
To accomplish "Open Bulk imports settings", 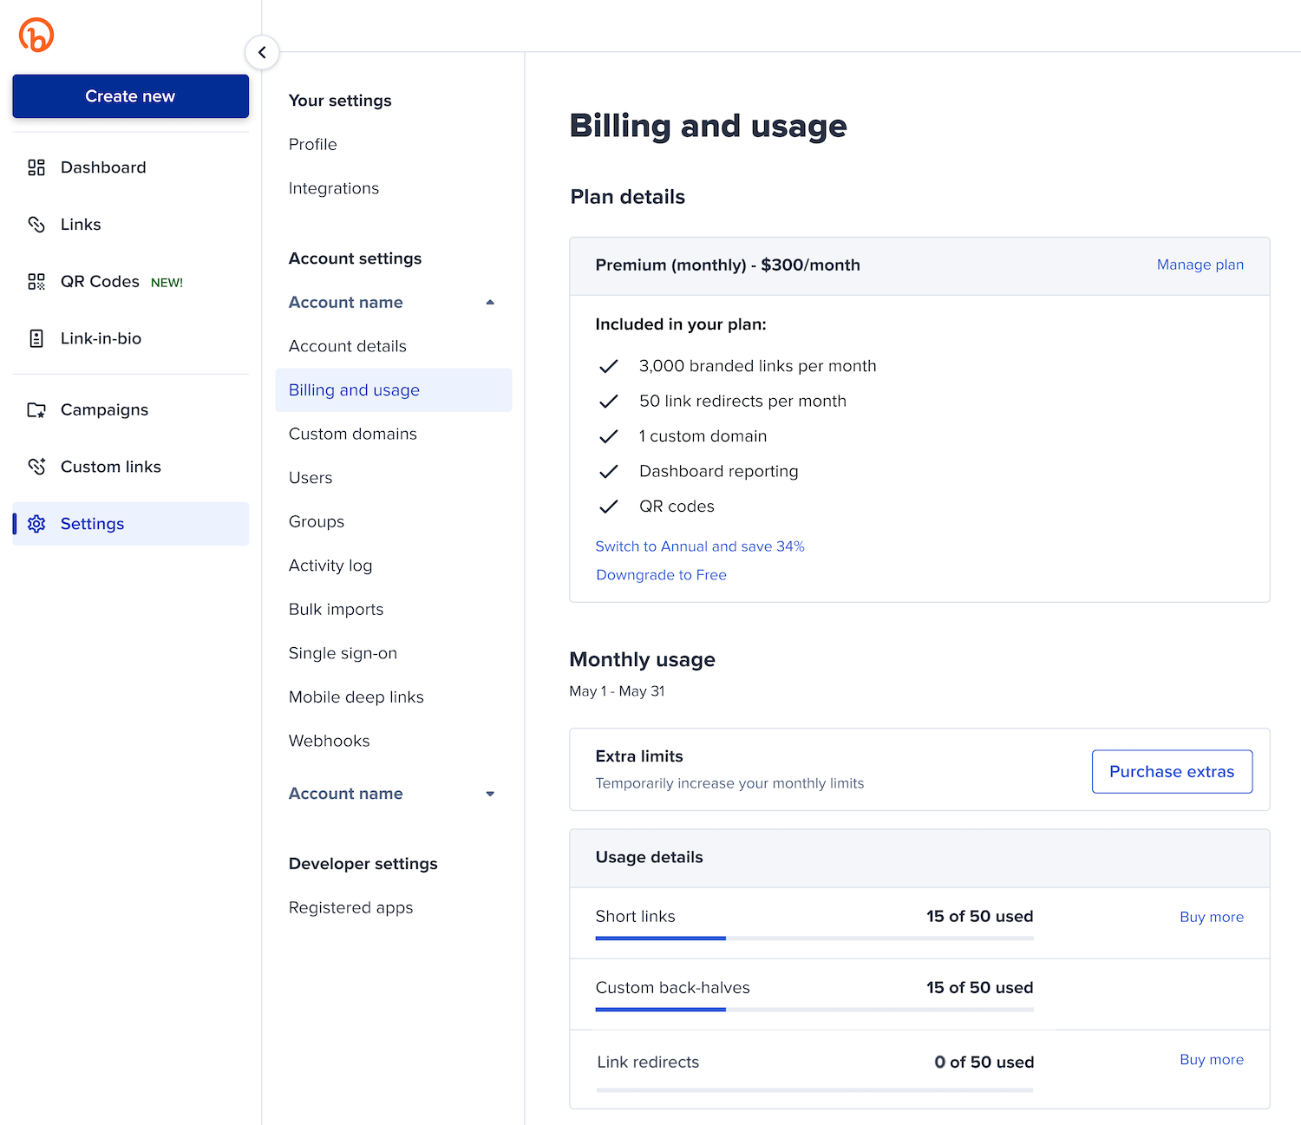I will tap(337, 609).
